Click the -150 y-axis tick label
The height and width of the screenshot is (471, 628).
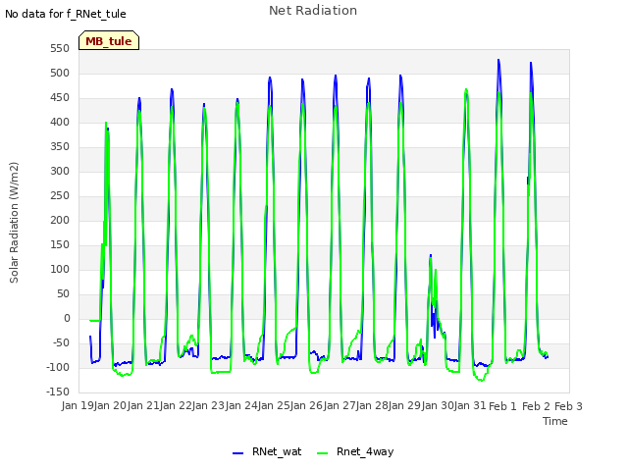point(58,392)
